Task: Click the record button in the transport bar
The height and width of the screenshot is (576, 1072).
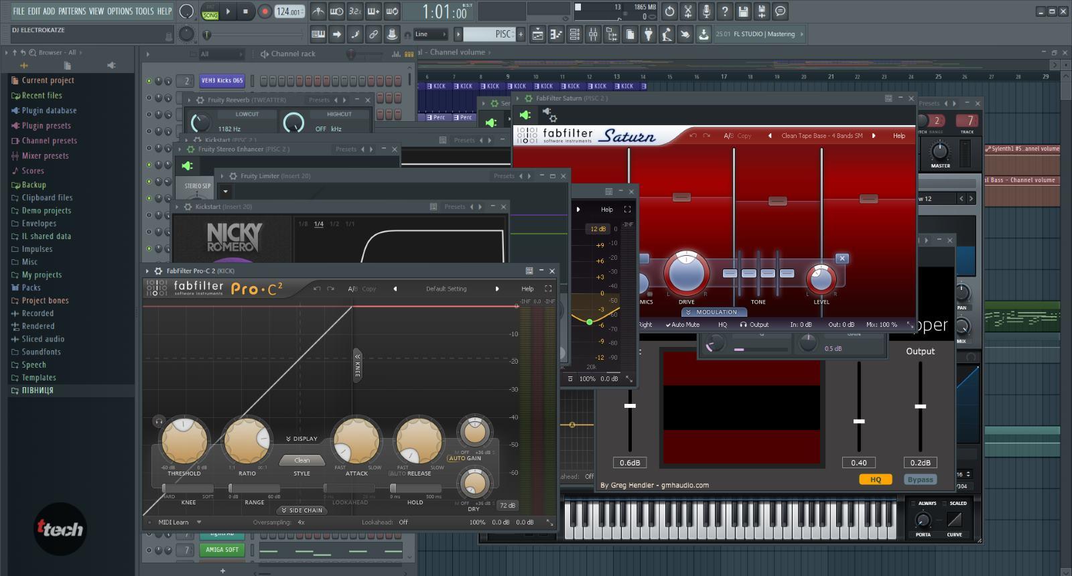Action: (x=265, y=11)
